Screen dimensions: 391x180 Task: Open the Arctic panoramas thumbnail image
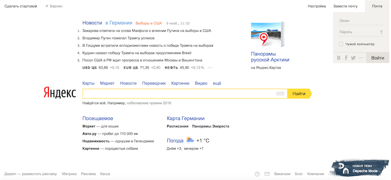[x=268, y=34]
